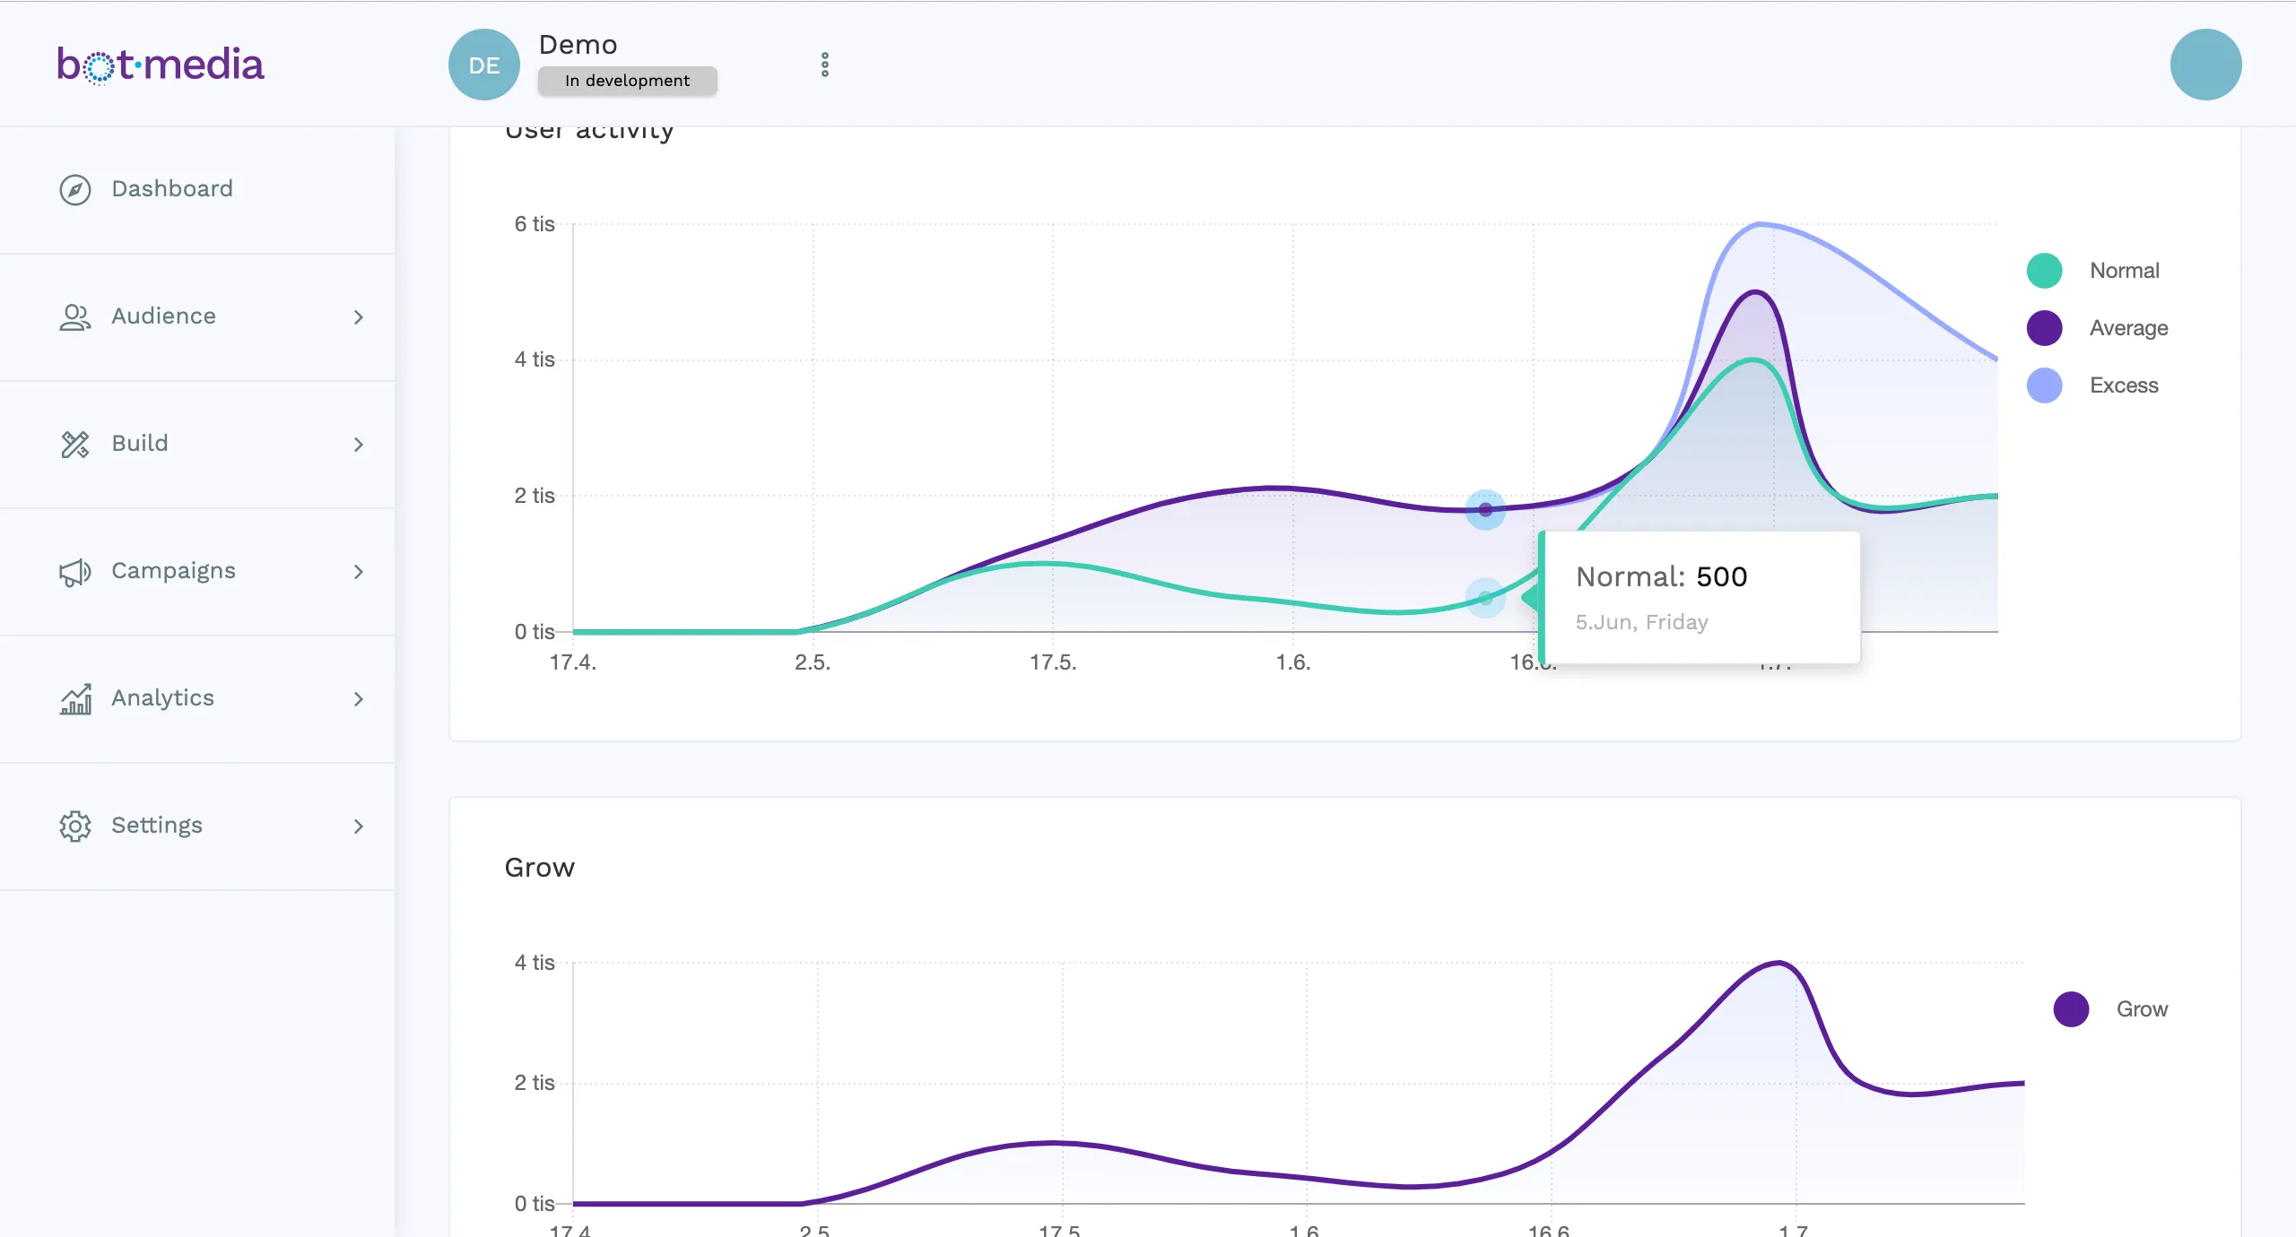Expand the Campaigns chevron arrow

pyautogui.click(x=359, y=571)
